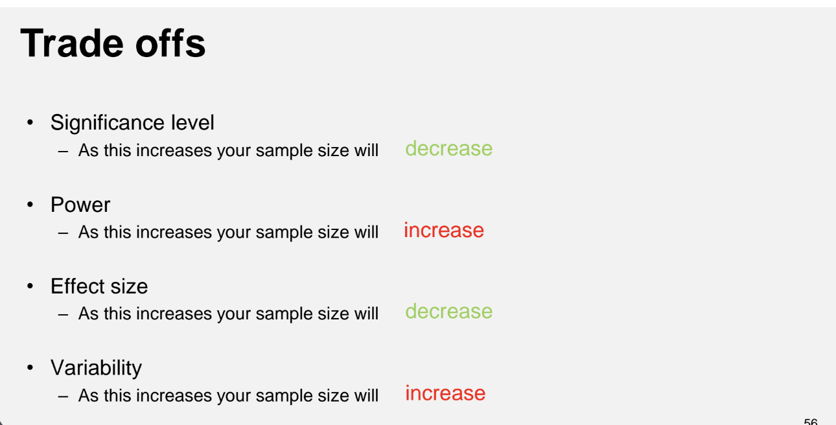
Task: Click the green "decrease" answer for Effect size
Action: tap(448, 312)
